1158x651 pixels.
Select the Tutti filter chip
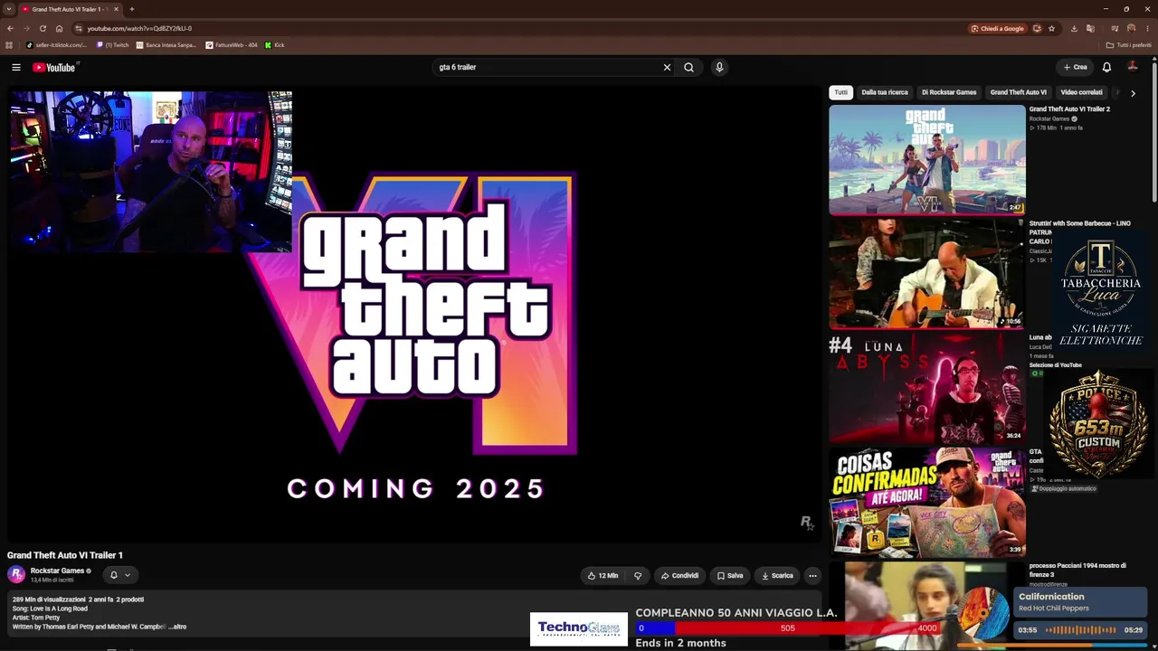pyautogui.click(x=841, y=92)
